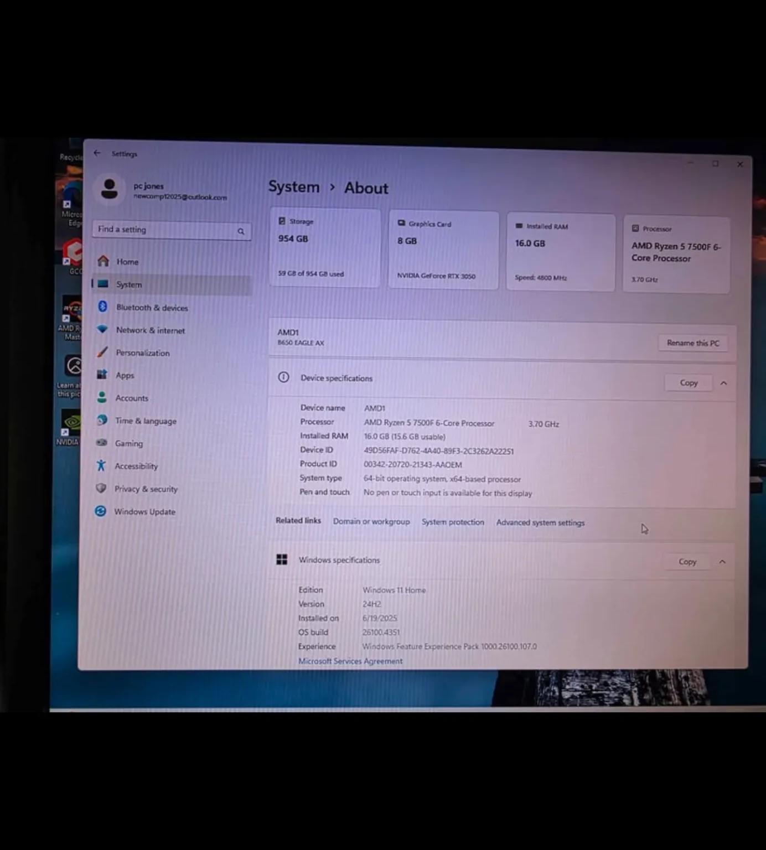This screenshot has height=850, width=766.
Task: Copy the Device specifications
Action: (689, 383)
